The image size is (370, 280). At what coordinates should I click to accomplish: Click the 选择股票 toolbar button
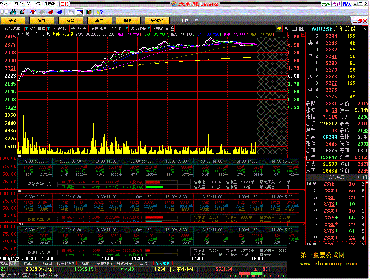click(79, 29)
